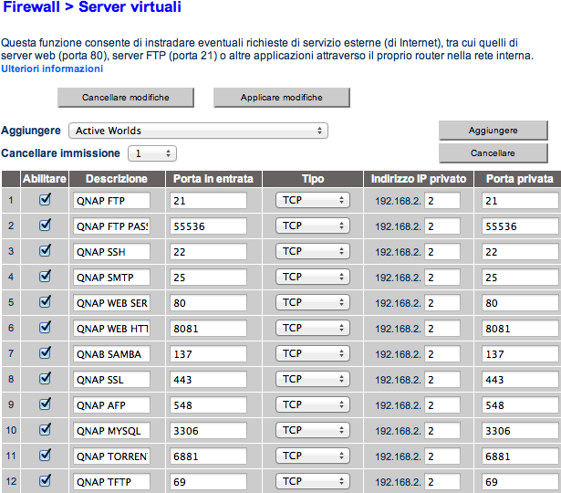This screenshot has width=561, height=493.
Task: Edit the private IP field for QNAP WEB SER row
Action: [442, 302]
